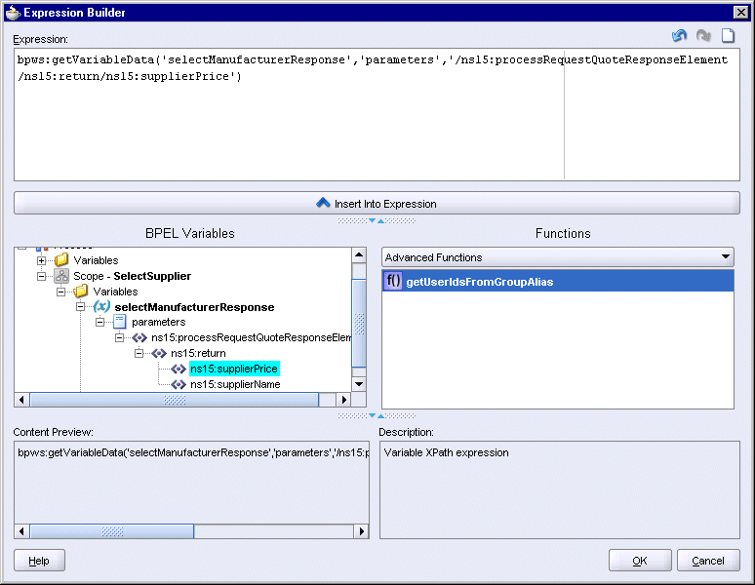Viewport: 755px width, 585px height.
Task: Click Insert Into Expression button
Action: (x=377, y=203)
